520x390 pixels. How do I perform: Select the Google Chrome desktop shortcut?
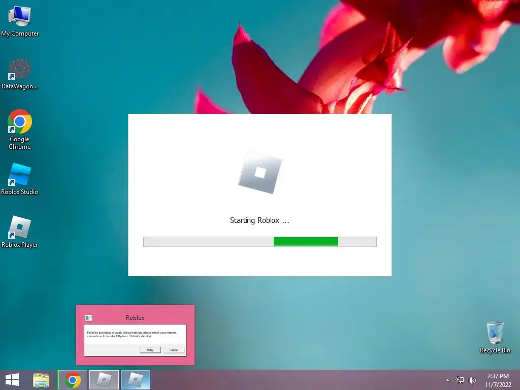(x=20, y=129)
